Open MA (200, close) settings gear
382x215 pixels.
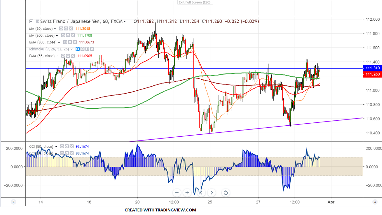68,35
